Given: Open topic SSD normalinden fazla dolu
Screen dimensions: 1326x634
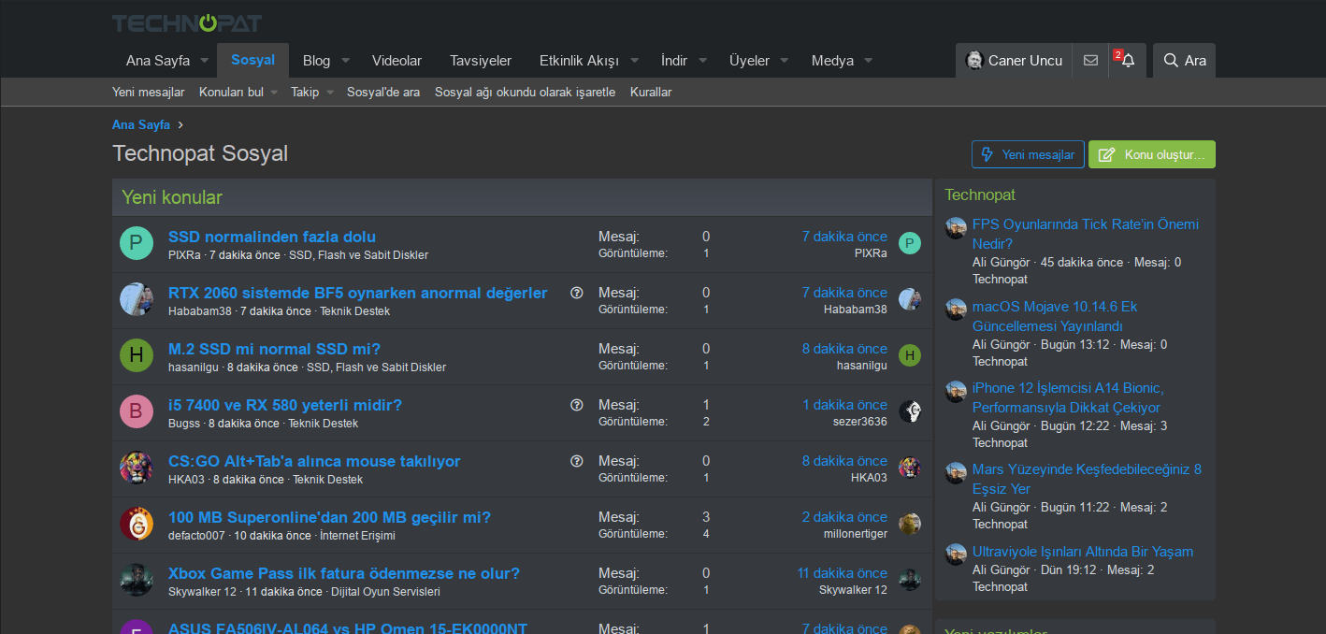Looking at the screenshot, I should pos(272,237).
